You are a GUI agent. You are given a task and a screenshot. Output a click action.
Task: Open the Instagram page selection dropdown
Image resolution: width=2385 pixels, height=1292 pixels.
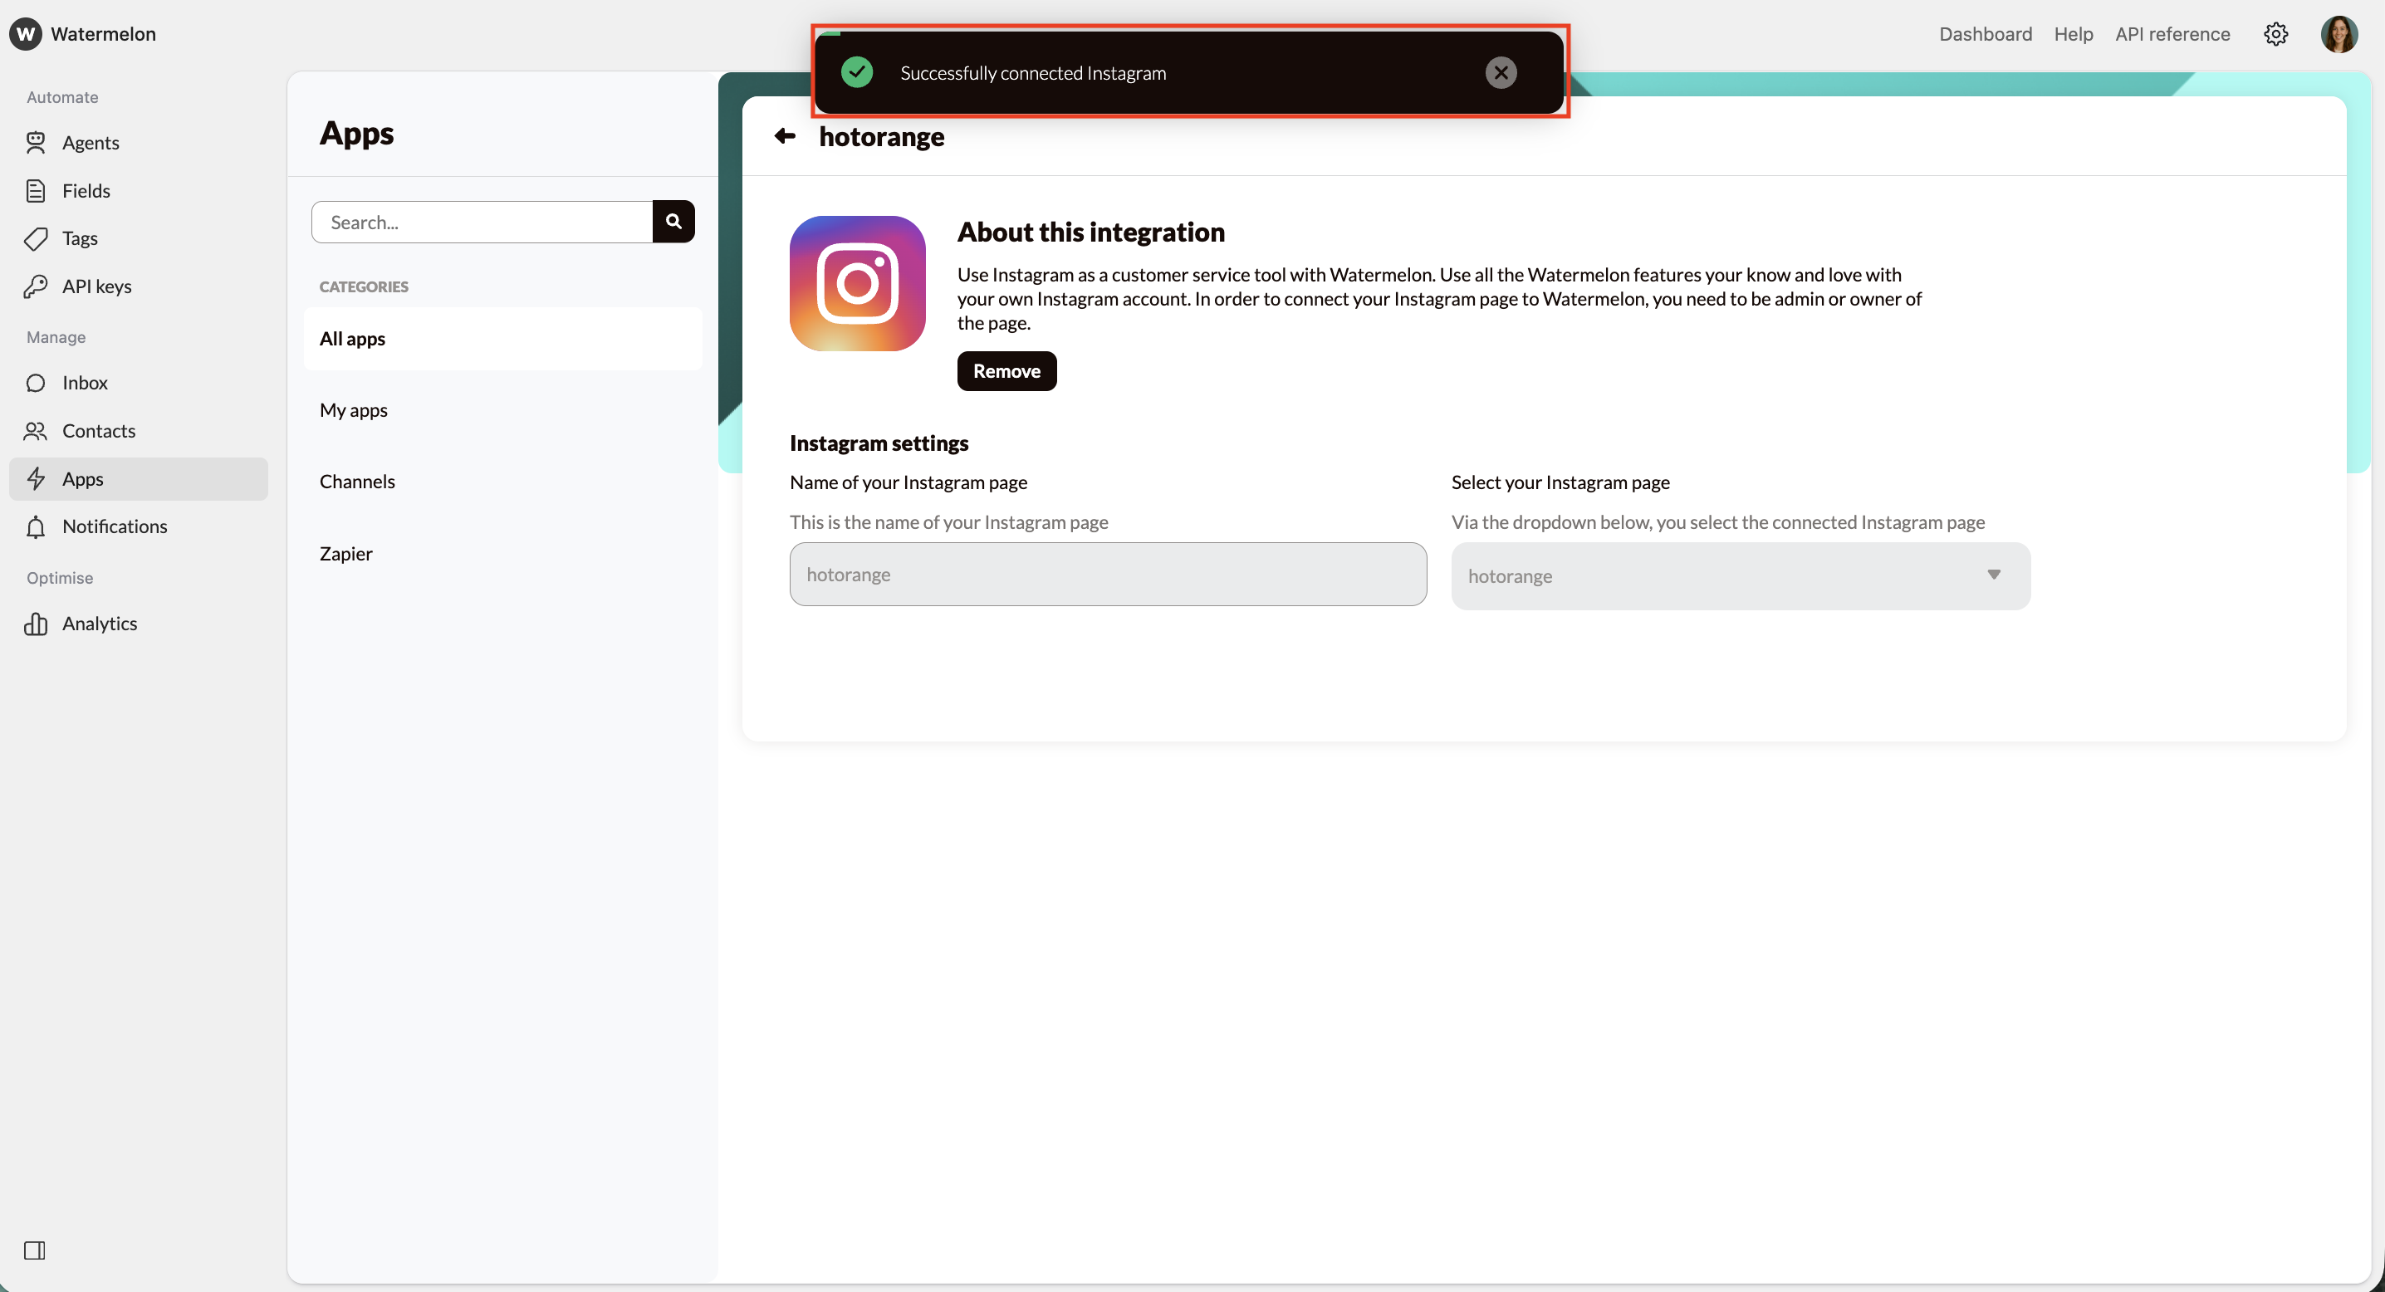point(1741,575)
